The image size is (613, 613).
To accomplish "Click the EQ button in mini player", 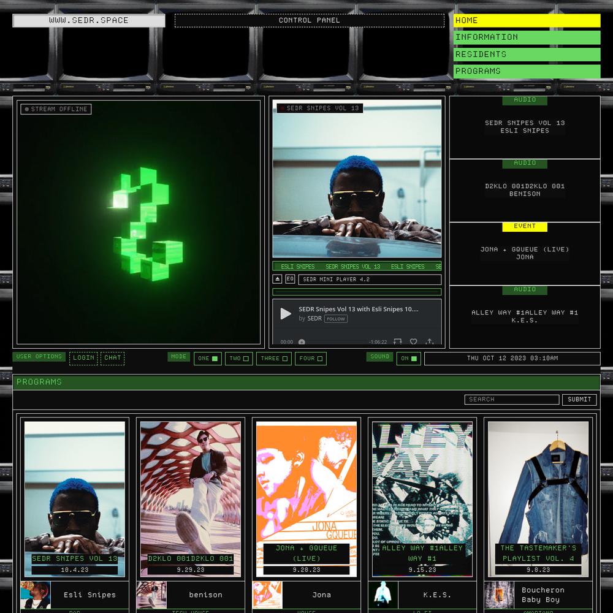I will coord(290,279).
